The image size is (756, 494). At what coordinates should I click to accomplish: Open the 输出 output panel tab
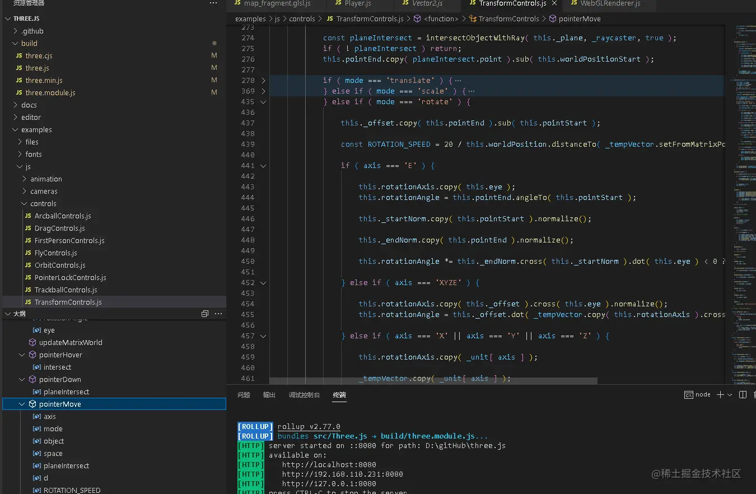pyautogui.click(x=269, y=395)
